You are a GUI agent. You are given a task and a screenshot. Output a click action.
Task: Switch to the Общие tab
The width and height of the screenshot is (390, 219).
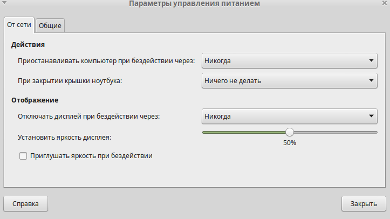pyautogui.click(x=50, y=25)
